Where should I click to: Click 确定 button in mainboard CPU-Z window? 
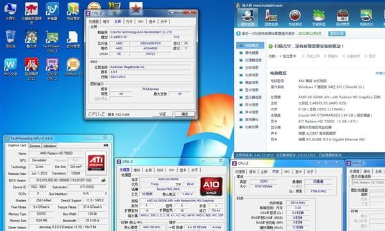click(x=185, y=114)
